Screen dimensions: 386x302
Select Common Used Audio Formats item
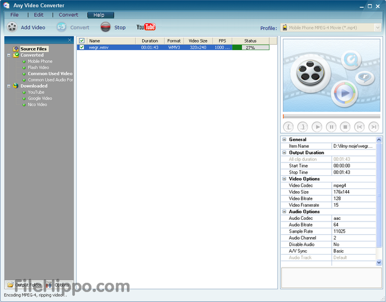[x=50, y=80]
